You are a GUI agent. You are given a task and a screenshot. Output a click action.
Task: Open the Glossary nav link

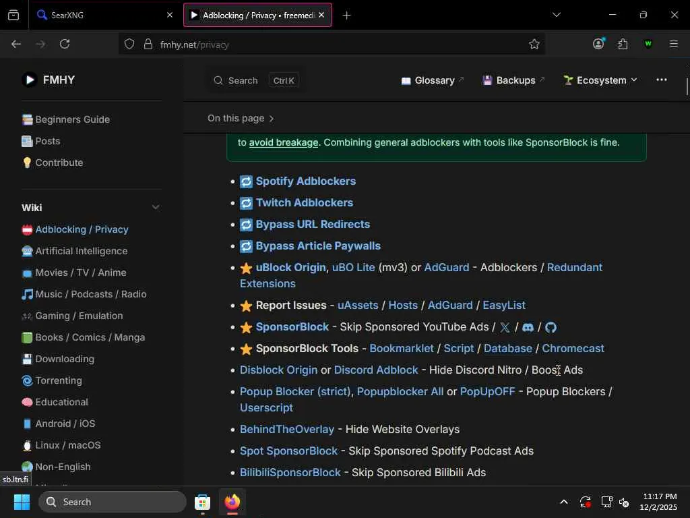point(433,80)
